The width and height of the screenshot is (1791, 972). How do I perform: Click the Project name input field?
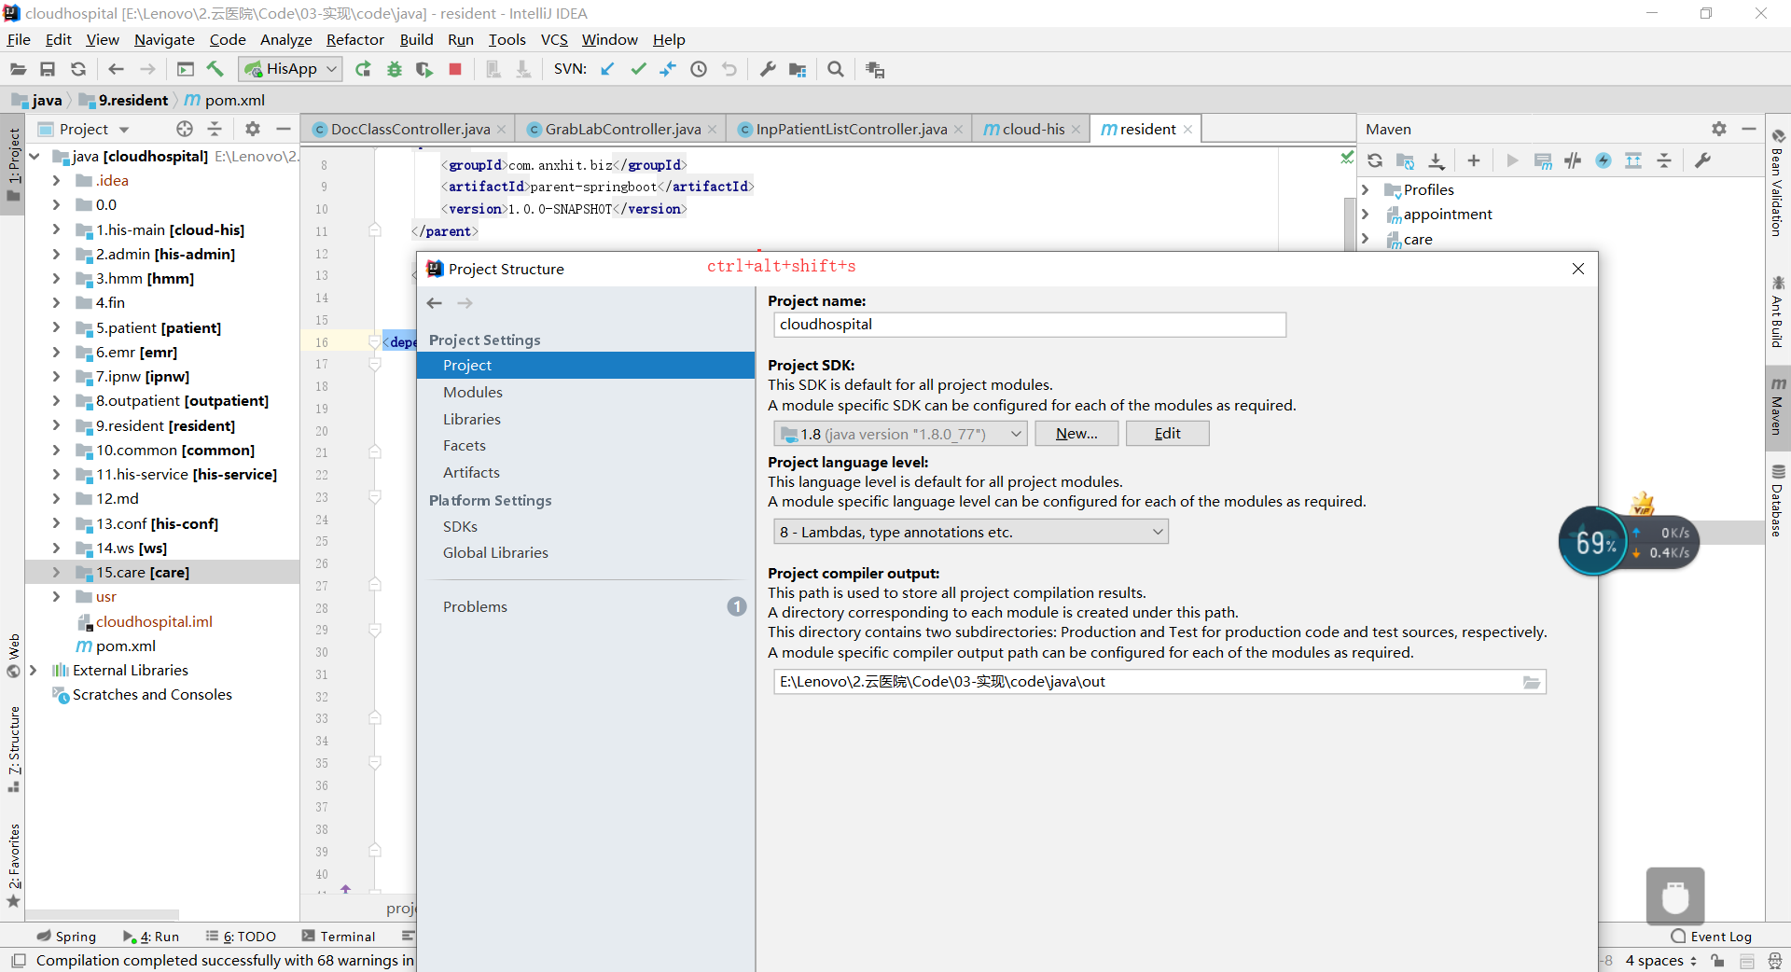click(1030, 325)
